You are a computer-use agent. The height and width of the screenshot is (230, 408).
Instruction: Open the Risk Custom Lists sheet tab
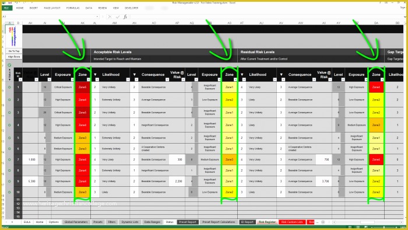pyautogui.click(x=292, y=222)
